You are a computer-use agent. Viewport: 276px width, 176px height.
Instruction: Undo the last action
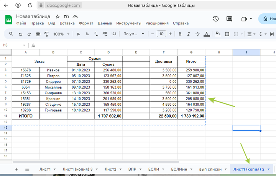coord(20,34)
